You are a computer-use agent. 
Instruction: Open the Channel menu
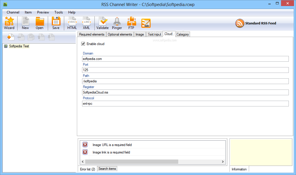tap(13, 12)
